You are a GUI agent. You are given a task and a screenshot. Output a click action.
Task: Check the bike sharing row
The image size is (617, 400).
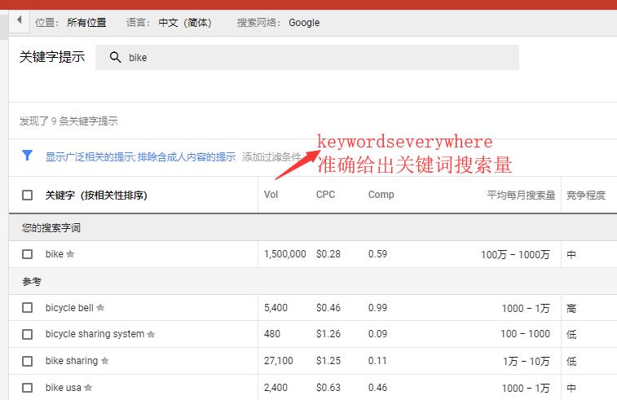tap(27, 361)
